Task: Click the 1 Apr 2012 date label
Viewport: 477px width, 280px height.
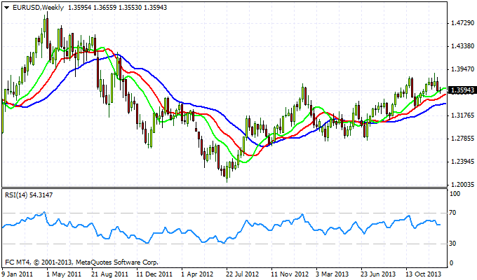Action: click(197, 274)
